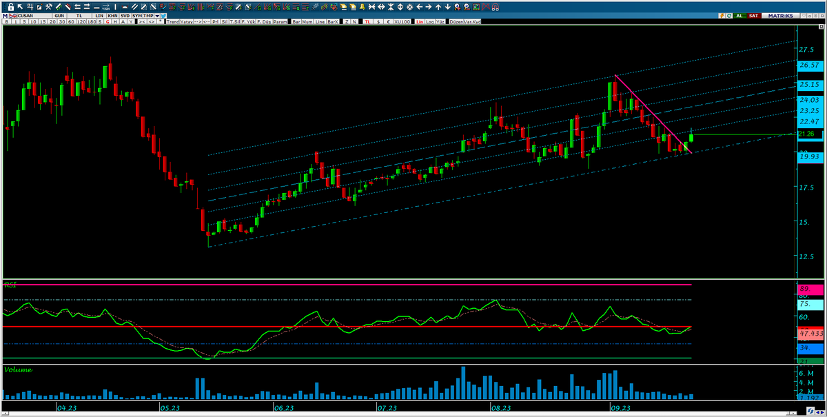This screenshot has width=827, height=417.
Task: Zoom out with the magnifier minus icon
Action: [x=467, y=7]
